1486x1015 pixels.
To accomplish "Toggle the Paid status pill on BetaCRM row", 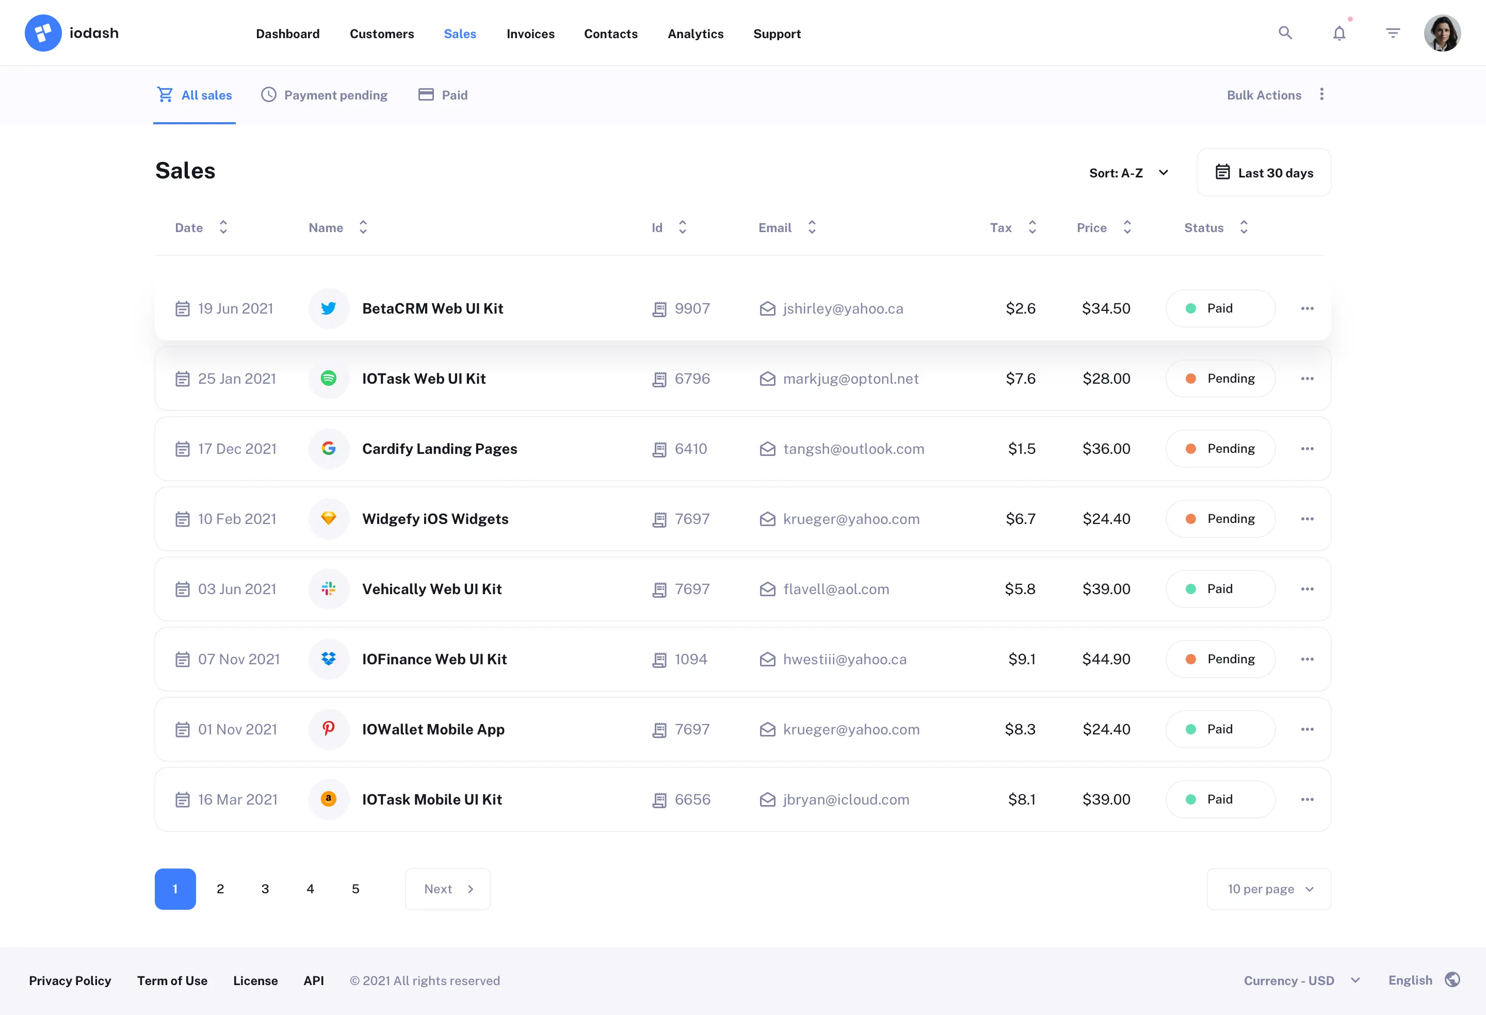I will click(x=1220, y=308).
